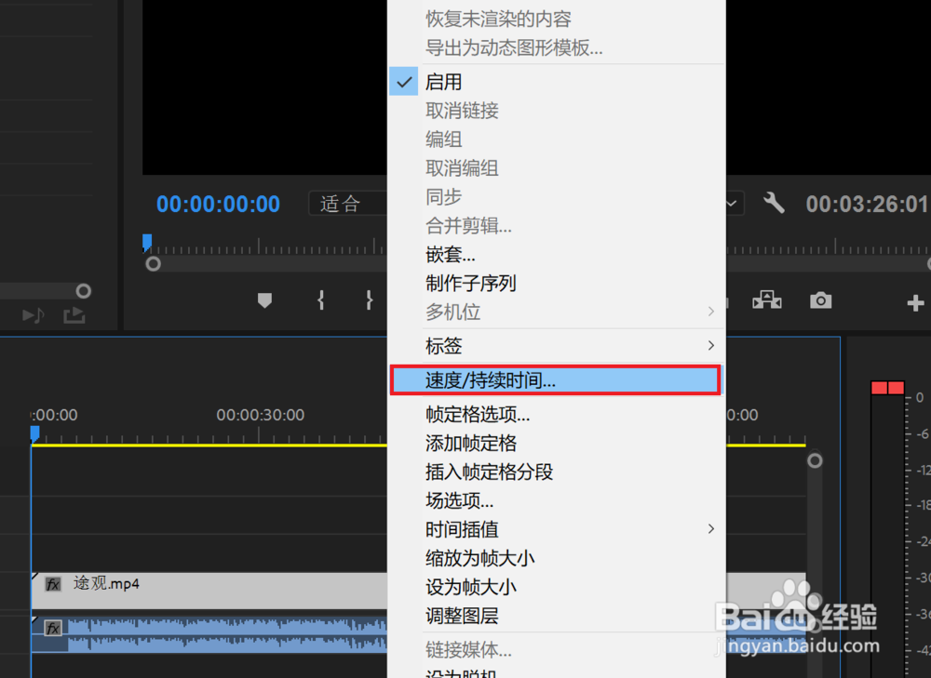Click the Insert icon in the monitor toolbar
This screenshot has width=931, height=678.
tap(767, 300)
